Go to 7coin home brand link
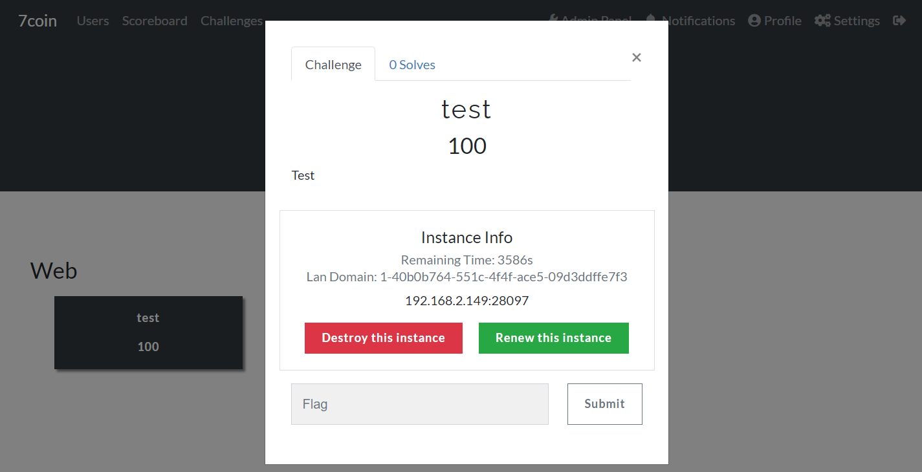This screenshot has width=922, height=472. coord(38,21)
